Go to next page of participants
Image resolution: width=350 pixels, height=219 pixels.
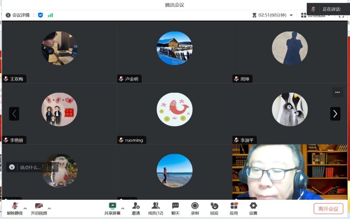click(335, 114)
